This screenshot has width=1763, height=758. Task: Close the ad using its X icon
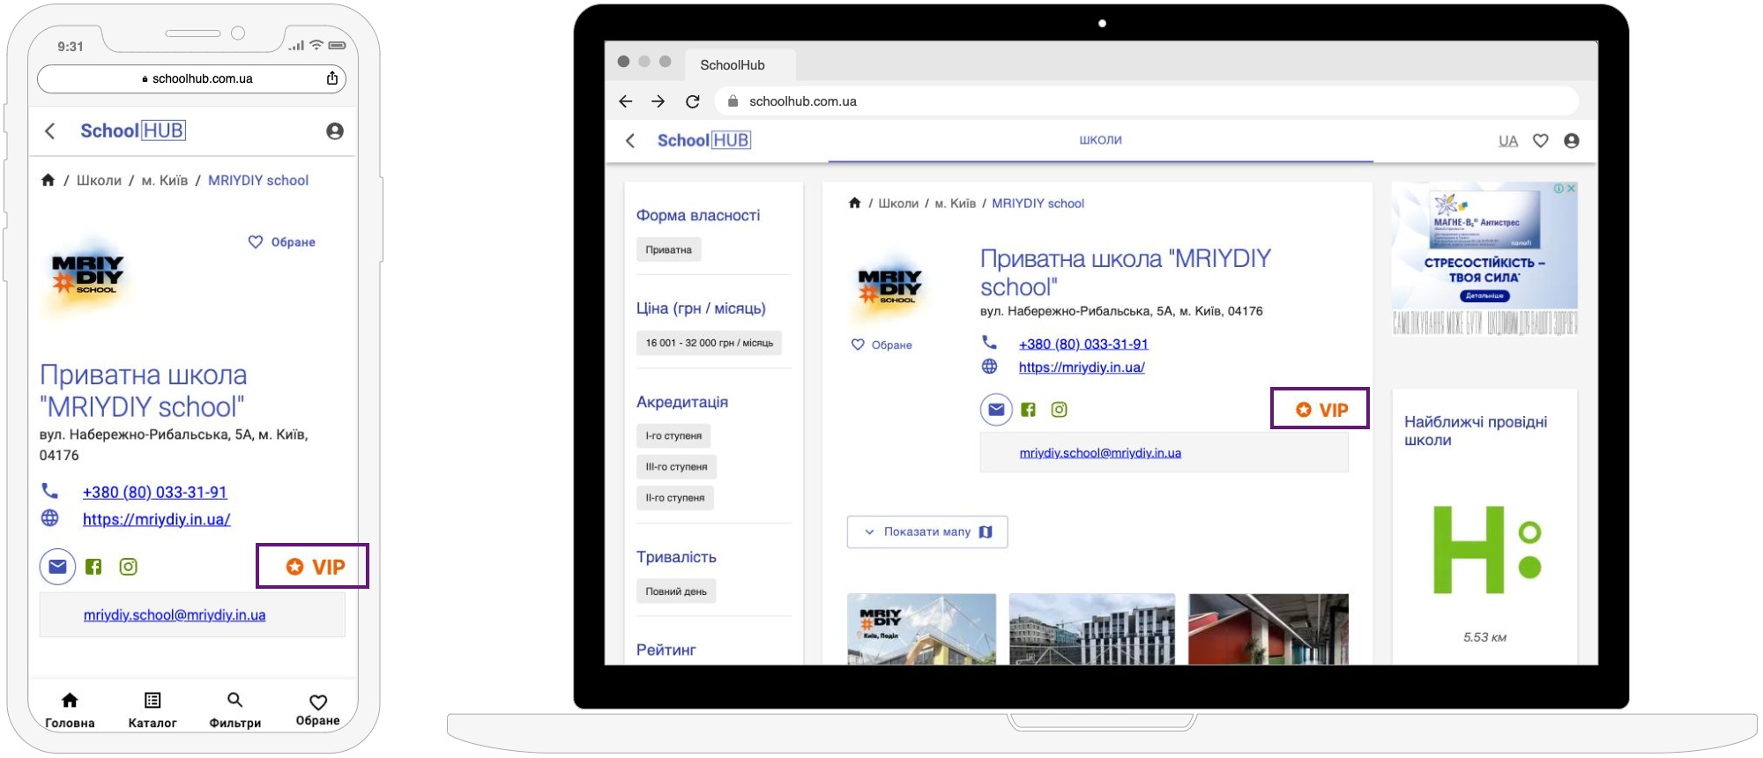(1572, 188)
